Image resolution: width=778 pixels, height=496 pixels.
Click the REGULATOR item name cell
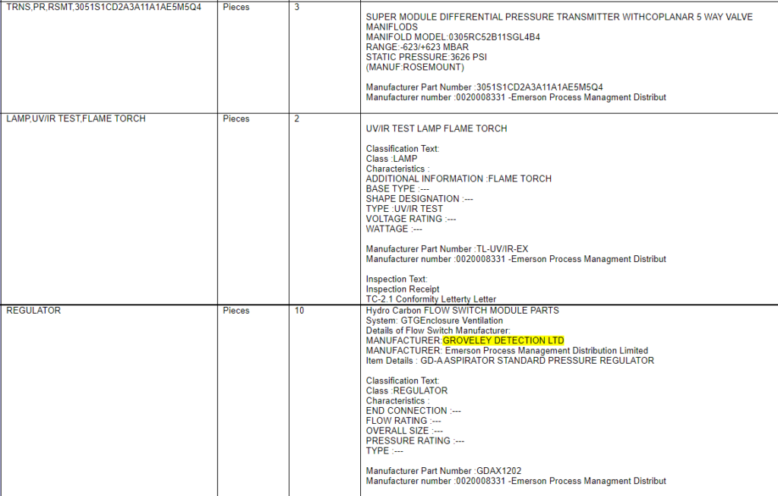[x=33, y=311]
